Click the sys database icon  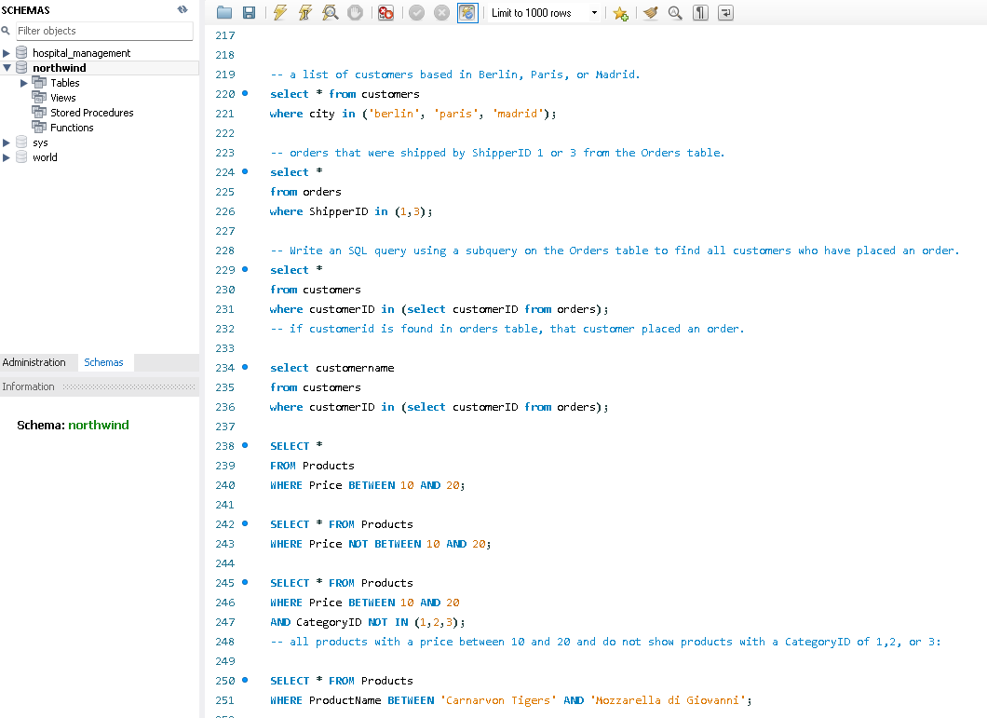point(21,142)
